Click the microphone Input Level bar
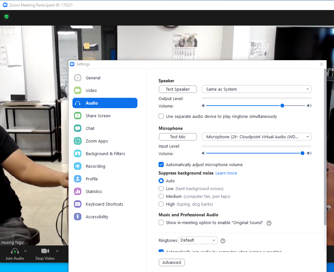 tap(256, 146)
